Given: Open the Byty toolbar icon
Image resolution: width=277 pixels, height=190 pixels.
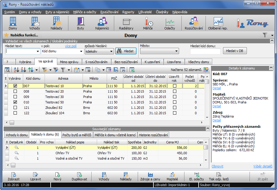Looking at the screenshot, I should (80, 23).
